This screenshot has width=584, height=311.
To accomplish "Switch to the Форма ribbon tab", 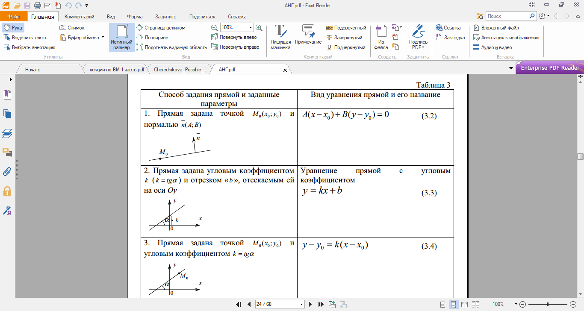I will pyautogui.click(x=135, y=17).
